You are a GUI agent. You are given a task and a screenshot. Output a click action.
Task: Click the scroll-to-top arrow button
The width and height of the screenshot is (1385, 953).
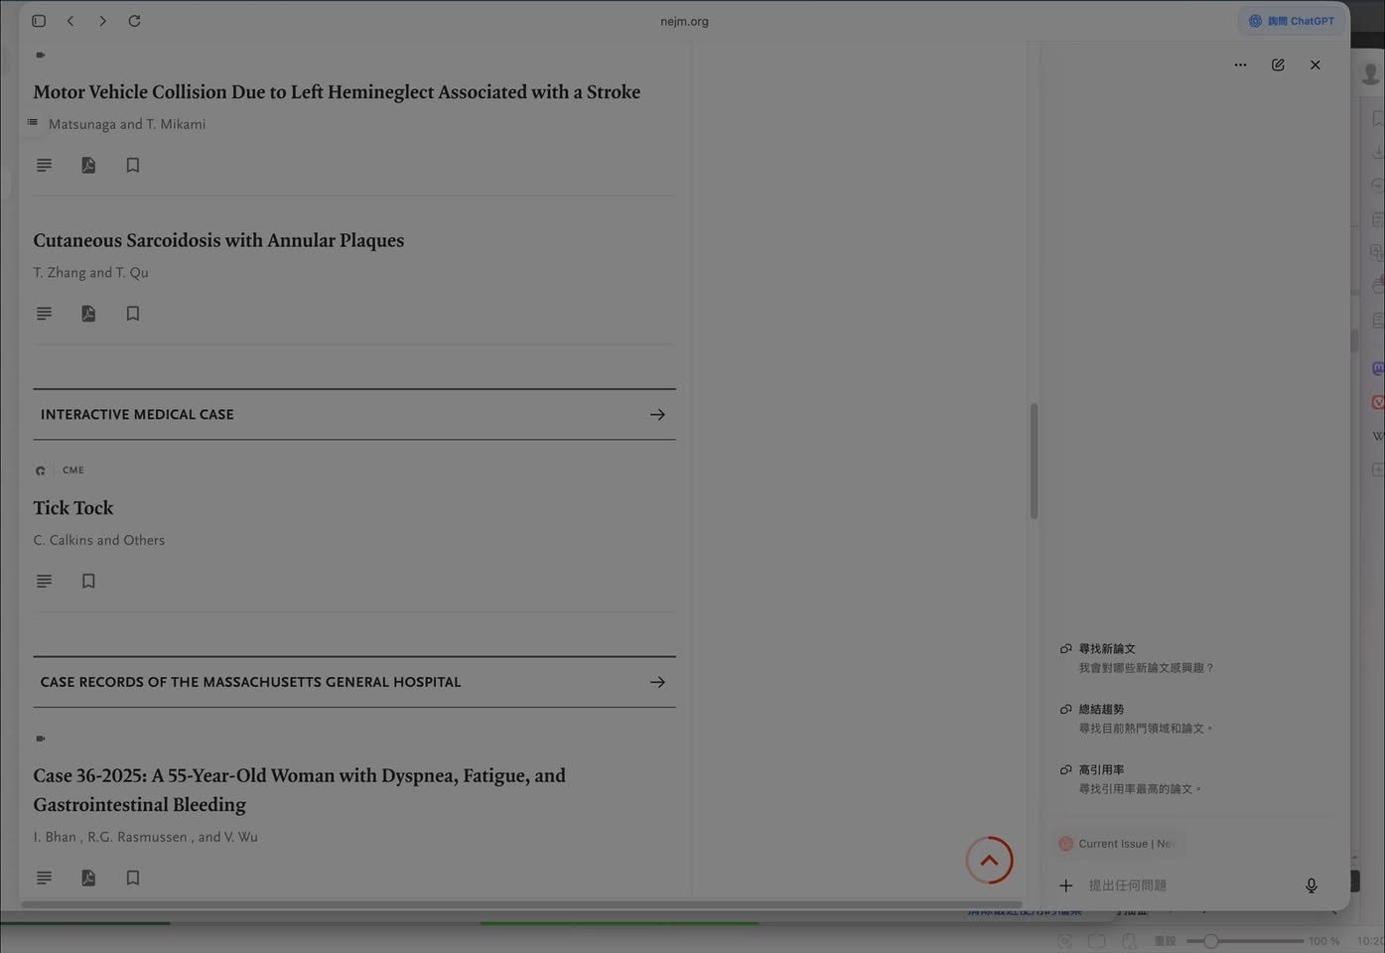tap(989, 861)
